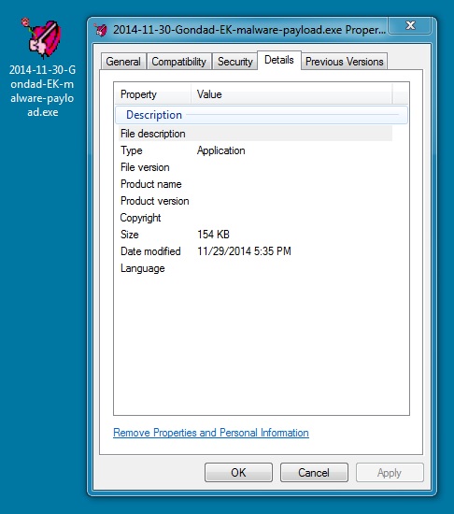Select the Size property row
The width and height of the screenshot is (454, 514).
pyautogui.click(x=256, y=235)
